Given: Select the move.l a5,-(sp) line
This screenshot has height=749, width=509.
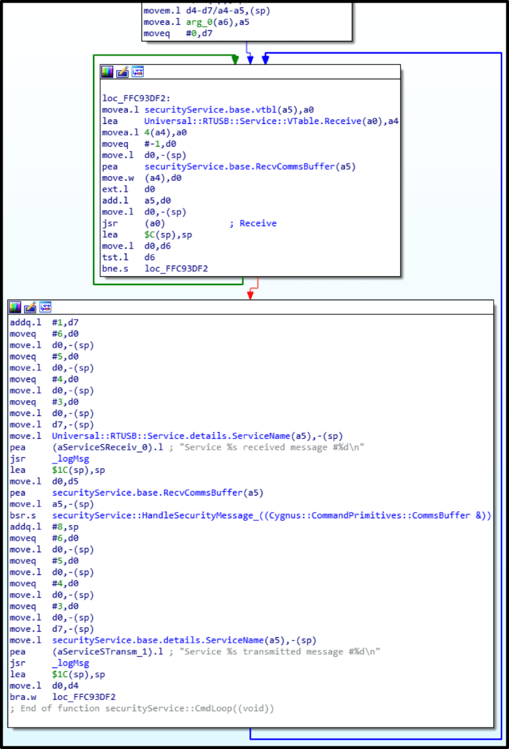Looking at the screenshot, I should tap(52, 505).
